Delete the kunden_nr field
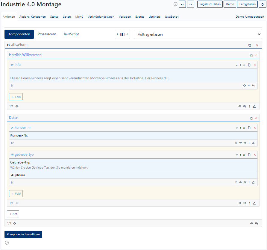This screenshot has width=267, height=250. click(x=255, y=128)
